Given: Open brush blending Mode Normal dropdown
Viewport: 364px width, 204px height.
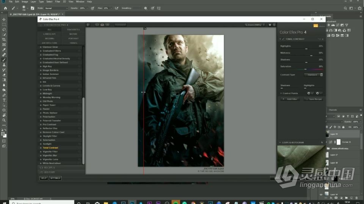Looking at the screenshot, I should tap(56, 8).
